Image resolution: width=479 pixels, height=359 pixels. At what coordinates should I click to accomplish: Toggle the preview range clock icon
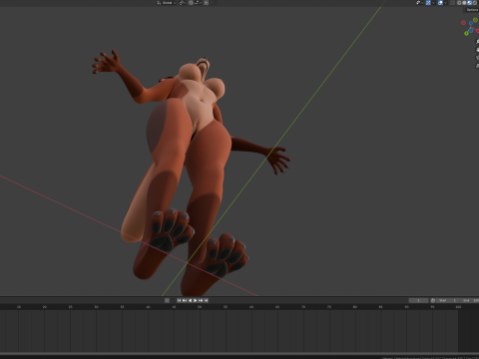pyautogui.click(x=433, y=300)
